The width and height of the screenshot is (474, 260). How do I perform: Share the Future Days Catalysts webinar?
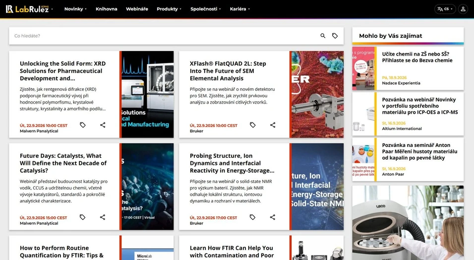(103, 217)
